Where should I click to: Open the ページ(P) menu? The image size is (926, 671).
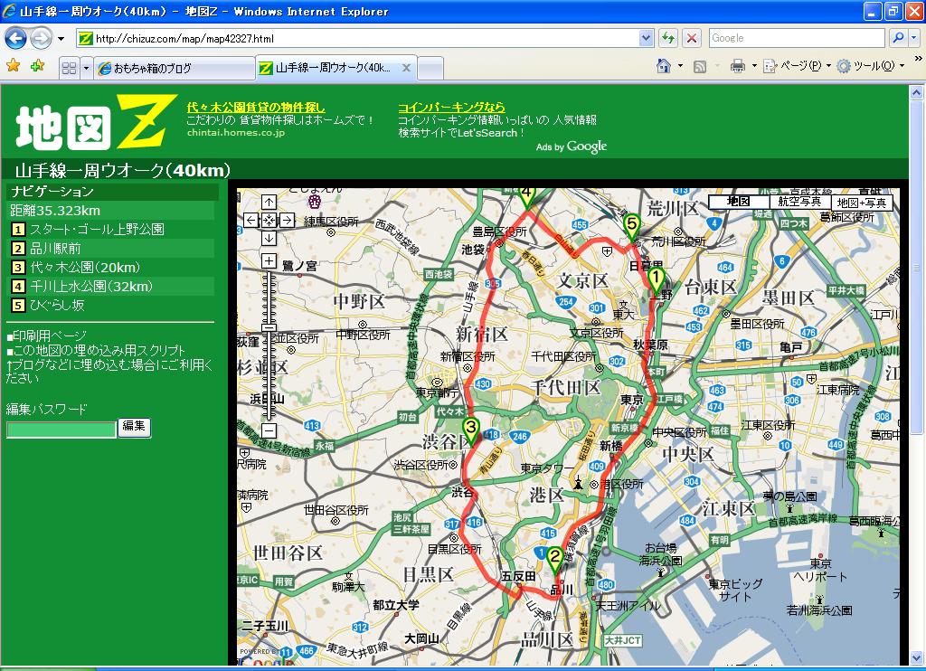(798, 66)
